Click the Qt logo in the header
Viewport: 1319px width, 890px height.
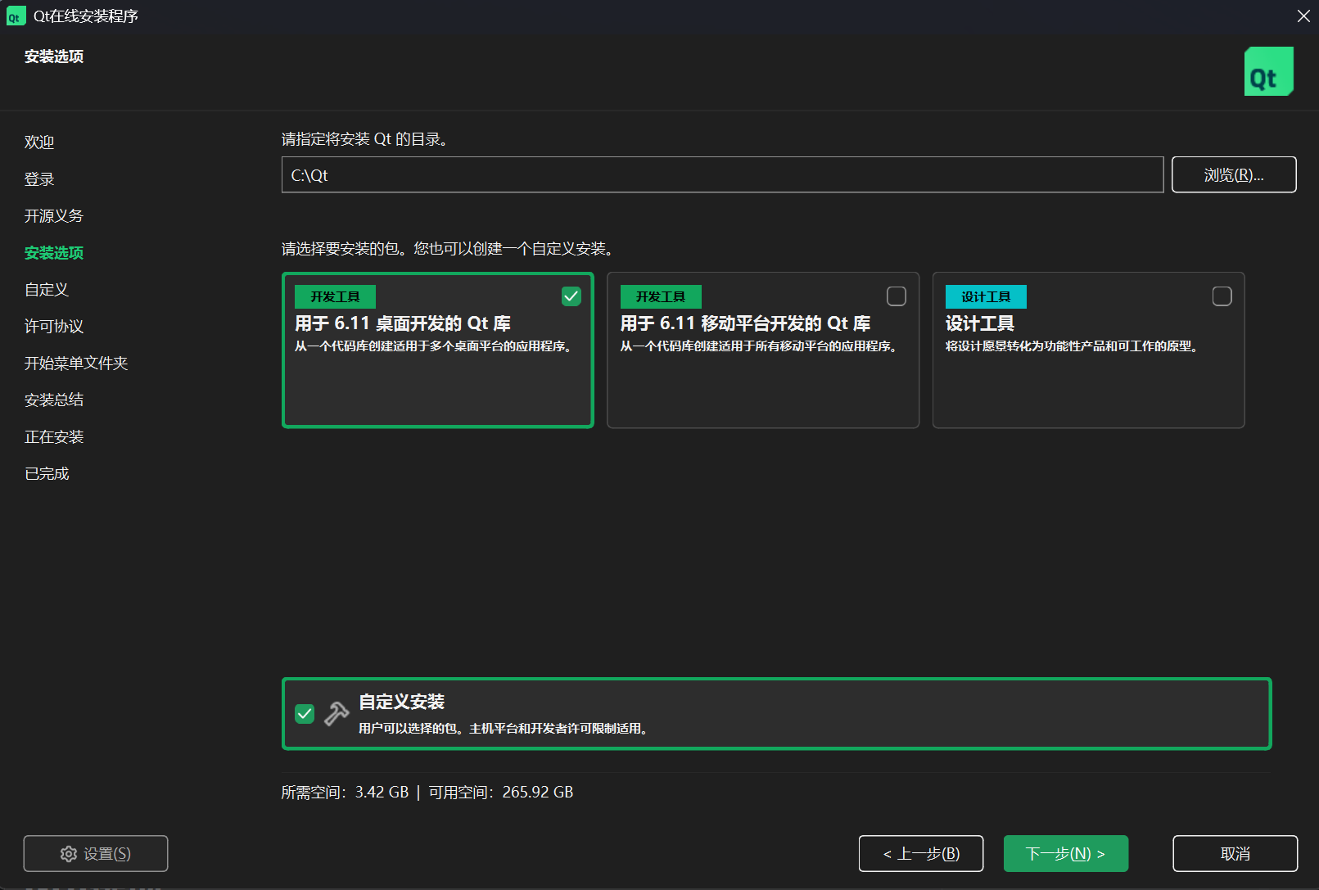coord(1268,71)
